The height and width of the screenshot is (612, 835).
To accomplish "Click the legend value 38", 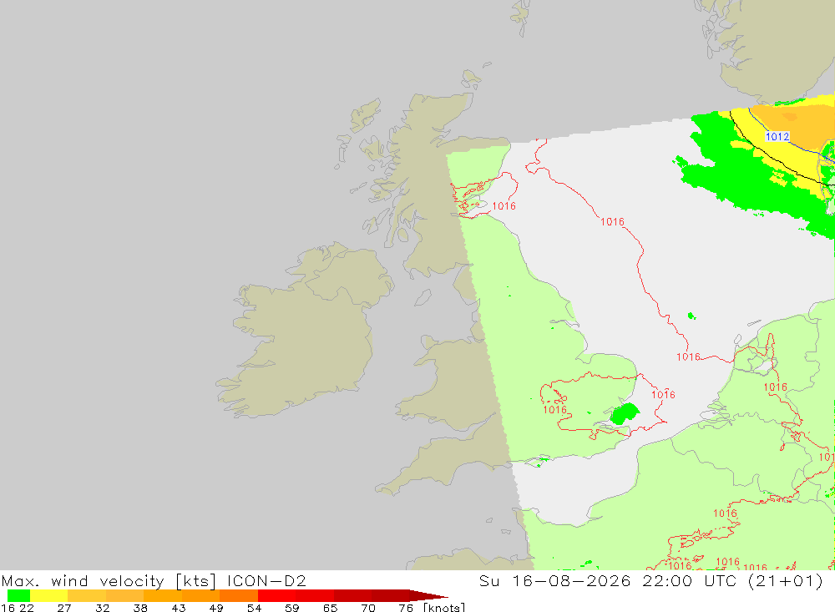I will point(140,608).
